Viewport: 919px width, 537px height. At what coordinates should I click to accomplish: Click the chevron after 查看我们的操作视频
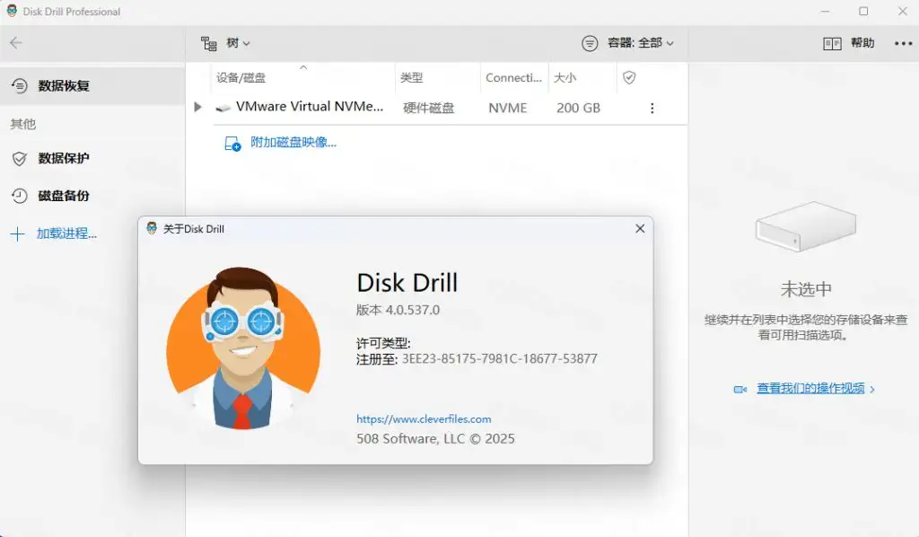tap(872, 389)
